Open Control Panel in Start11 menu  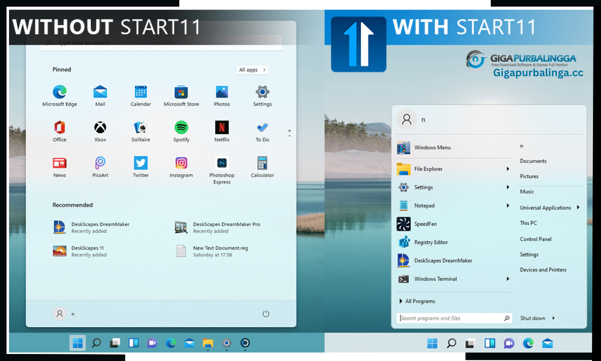(x=536, y=239)
